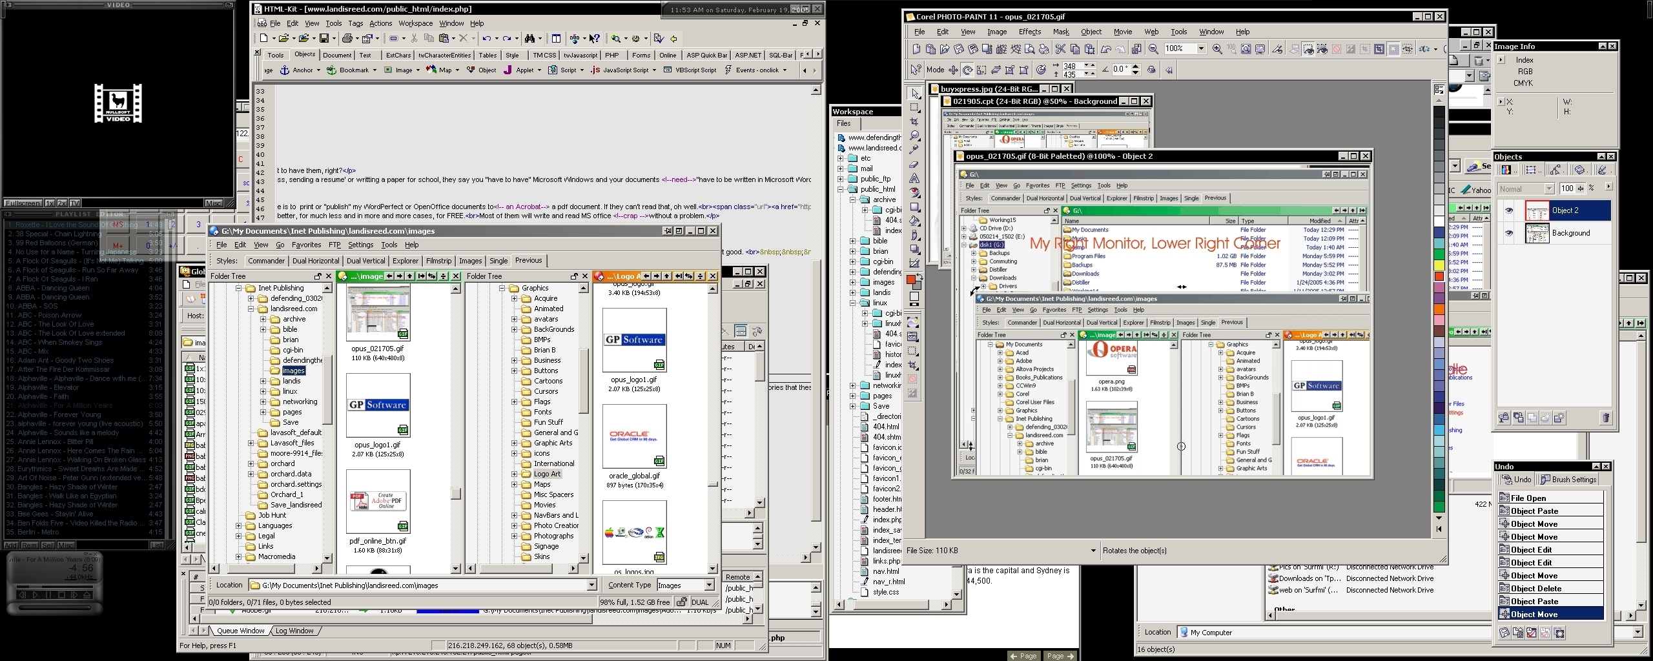The height and width of the screenshot is (661, 1653).
Task: Open the Workspace menu in HTML-Kit
Action: [x=415, y=23]
